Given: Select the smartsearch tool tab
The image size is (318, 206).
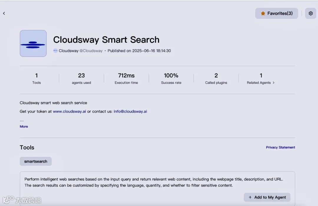Looking at the screenshot, I should coord(36,161).
